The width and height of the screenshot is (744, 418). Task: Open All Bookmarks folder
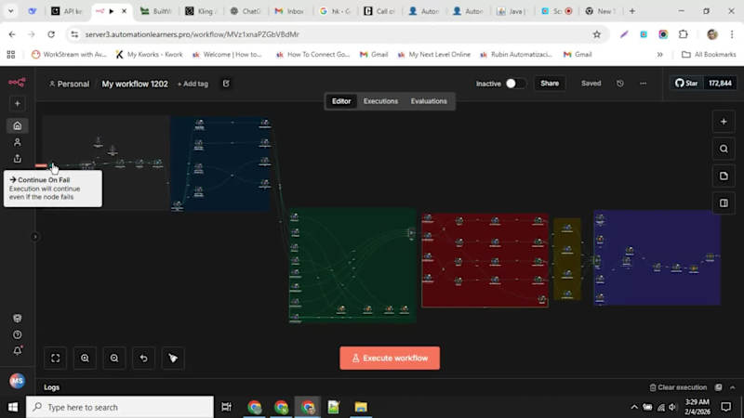tap(709, 55)
